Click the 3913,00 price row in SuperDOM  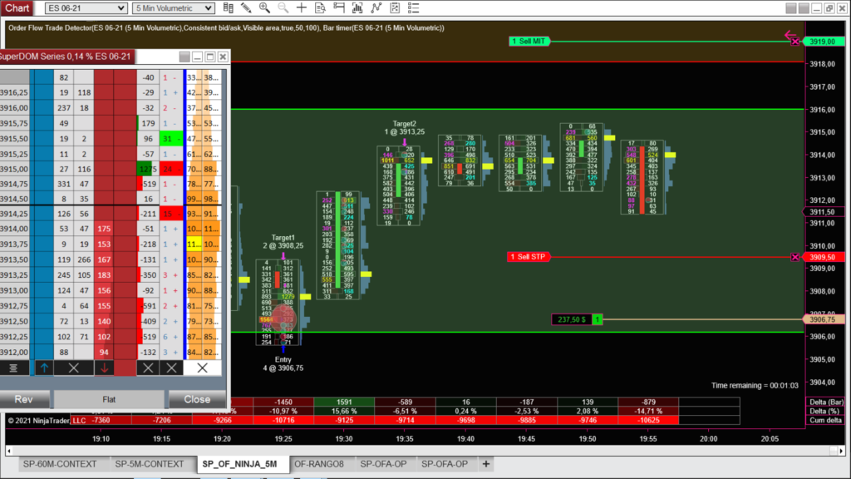tap(13, 290)
